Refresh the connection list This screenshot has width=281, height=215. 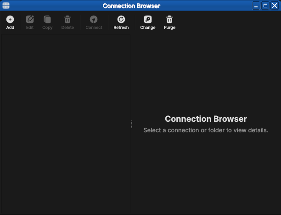point(121,23)
